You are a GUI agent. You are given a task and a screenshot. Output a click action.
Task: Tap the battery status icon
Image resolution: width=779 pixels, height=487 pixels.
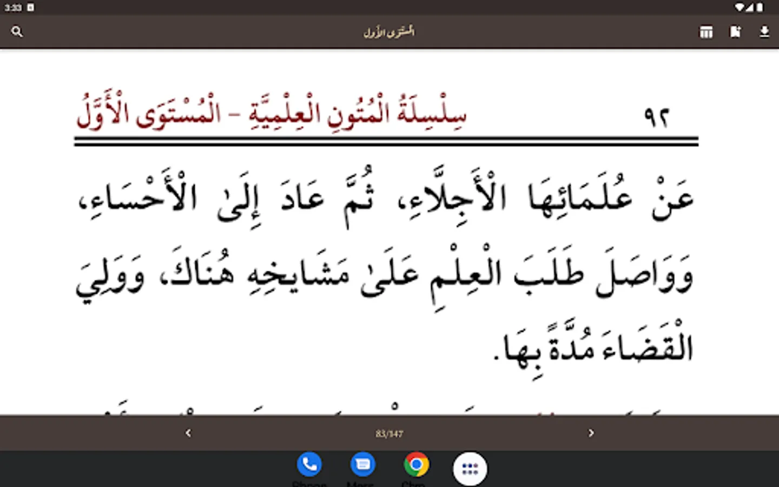[x=760, y=8]
